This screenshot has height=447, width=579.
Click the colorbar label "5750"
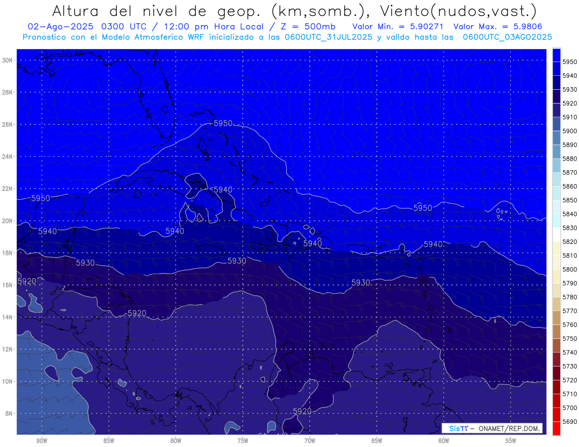pos(569,339)
